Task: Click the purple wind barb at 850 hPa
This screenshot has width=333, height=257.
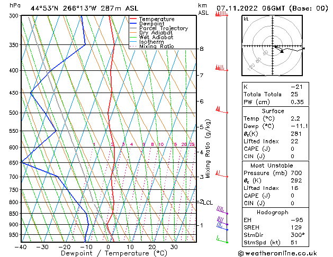Action: coord(222,210)
